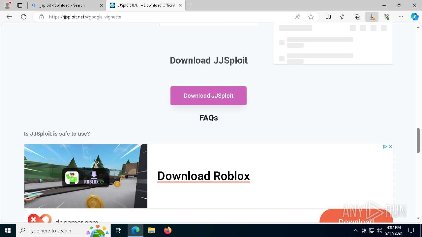Toggle the Downloads flyout icon

click(x=372, y=17)
